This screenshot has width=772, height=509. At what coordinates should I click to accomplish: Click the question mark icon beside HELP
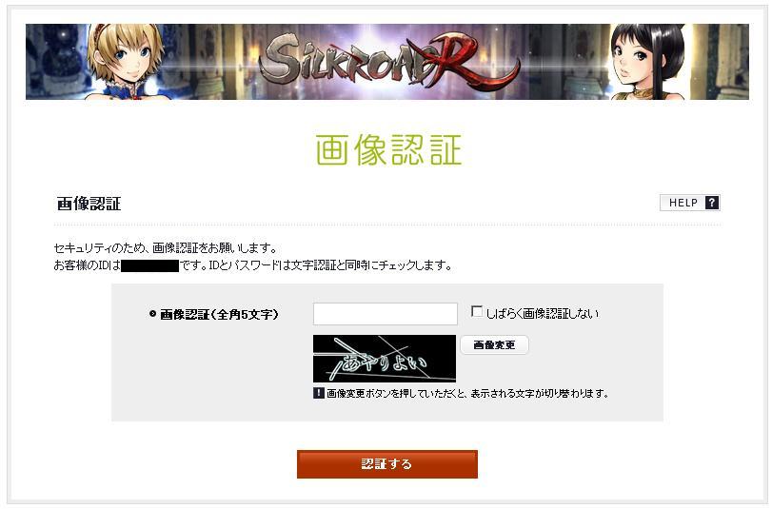pos(711,203)
